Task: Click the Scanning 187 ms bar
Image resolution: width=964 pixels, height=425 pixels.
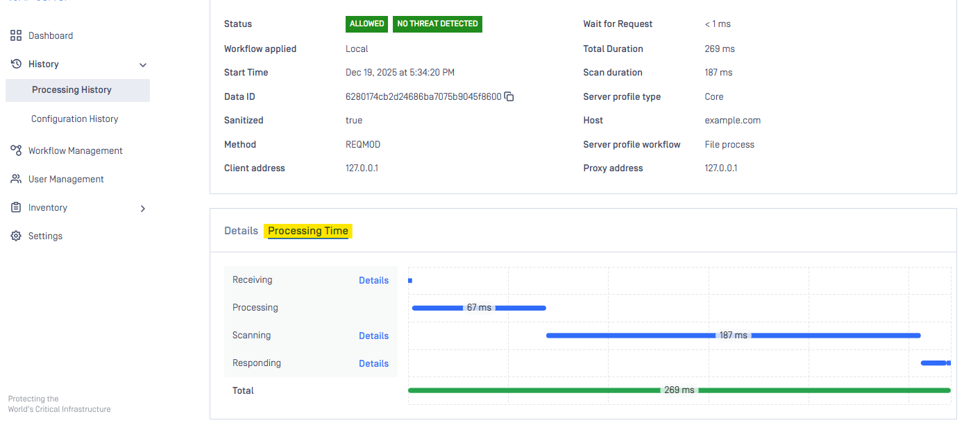Action: [x=733, y=336]
